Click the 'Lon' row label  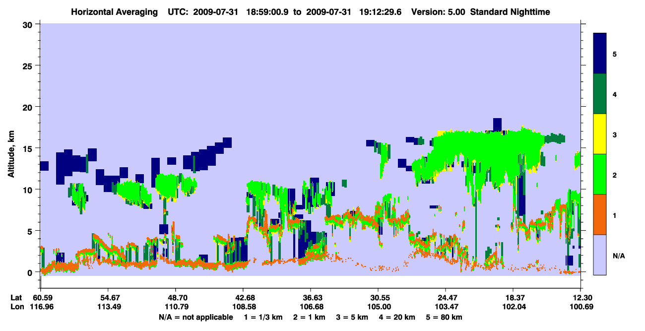click(x=17, y=307)
